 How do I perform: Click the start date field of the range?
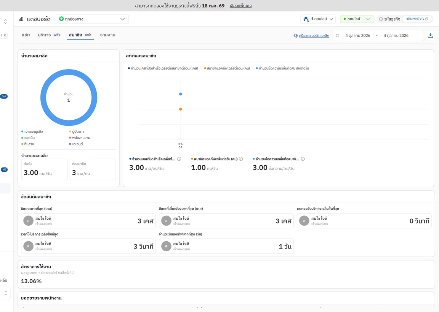coord(357,35)
